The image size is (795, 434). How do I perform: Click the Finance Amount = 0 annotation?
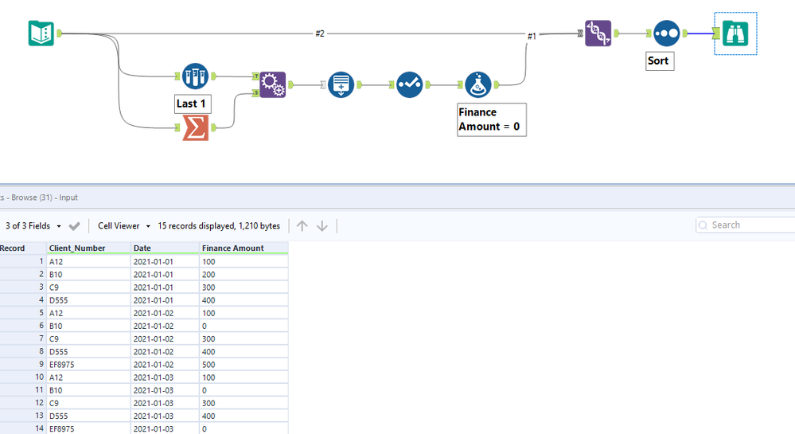click(491, 119)
